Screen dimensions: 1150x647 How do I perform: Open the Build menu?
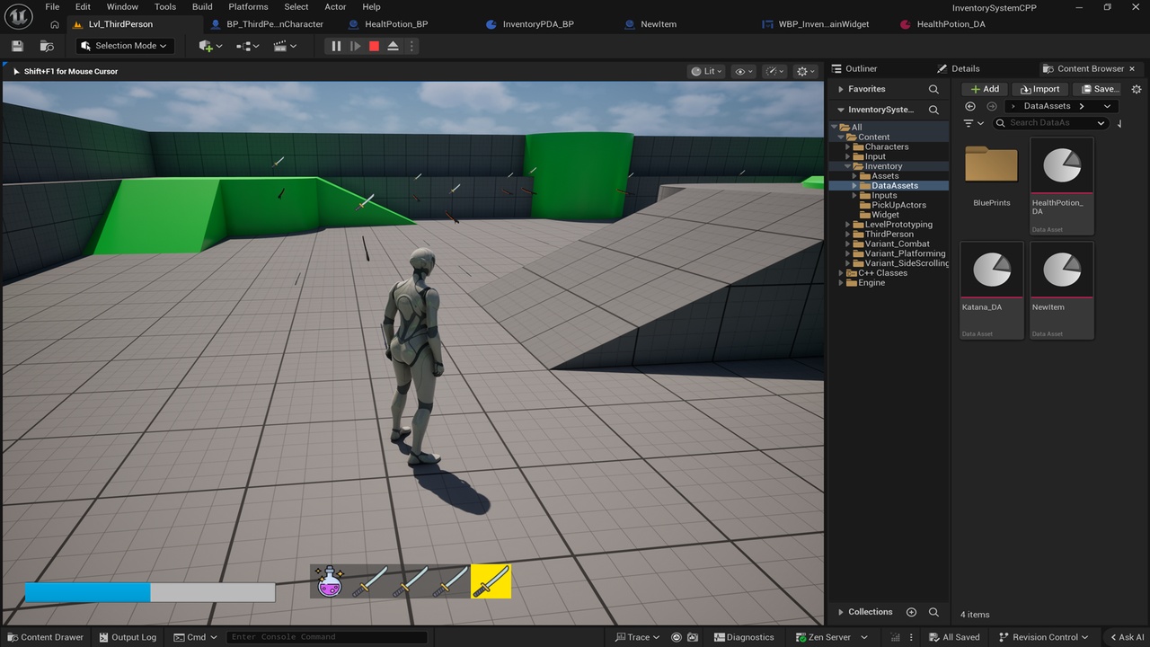pyautogui.click(x=202, y=6)
